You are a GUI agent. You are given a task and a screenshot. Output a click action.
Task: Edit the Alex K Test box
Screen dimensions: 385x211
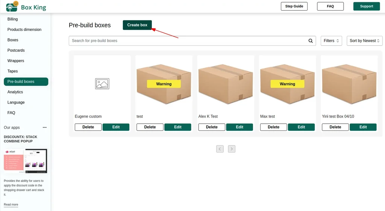click(239, 127)
